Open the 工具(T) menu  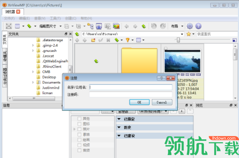click(x=56, y=19)
